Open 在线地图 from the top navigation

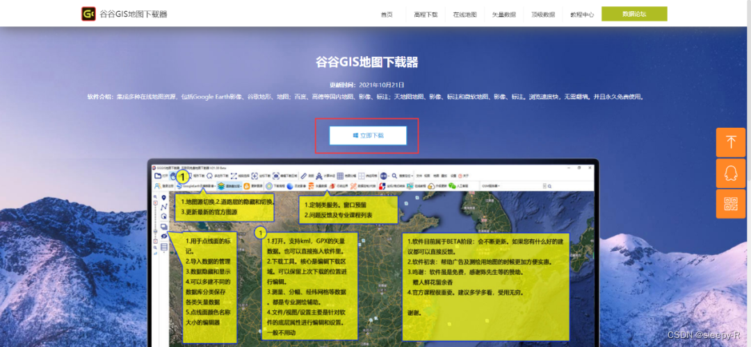pos(465,15)
